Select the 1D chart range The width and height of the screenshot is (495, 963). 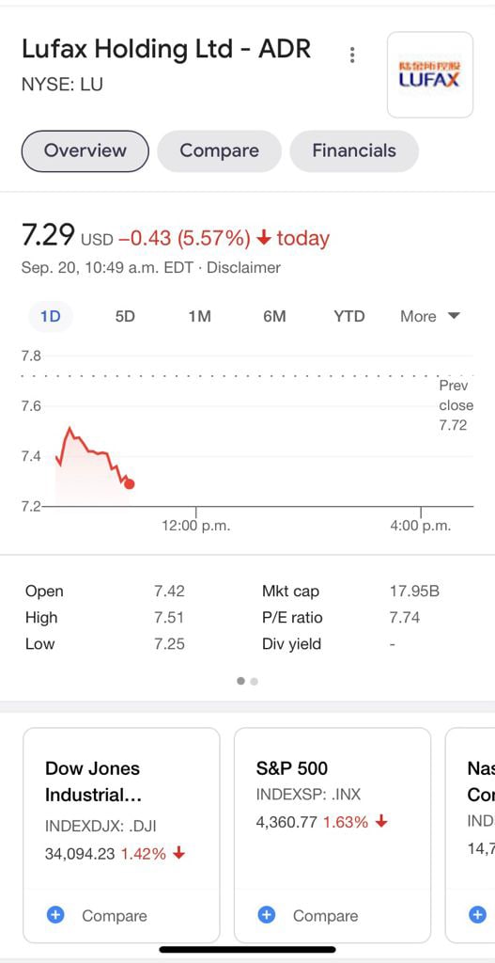tap(51, 317)
